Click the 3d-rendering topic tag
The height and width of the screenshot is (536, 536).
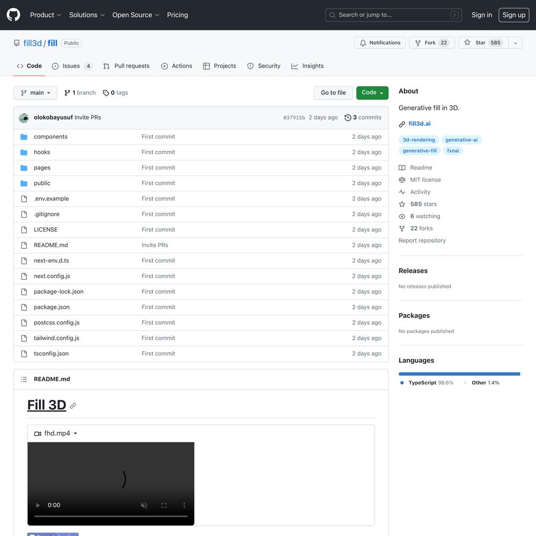(x=419, y=140)
